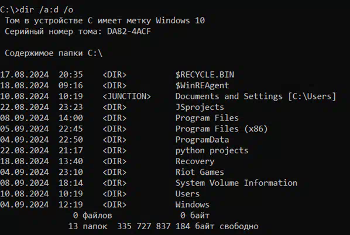This screenshot has height=235, width=350.
Task: Click the <JUNCTION> type label
Action: click(x=127, y=96)
